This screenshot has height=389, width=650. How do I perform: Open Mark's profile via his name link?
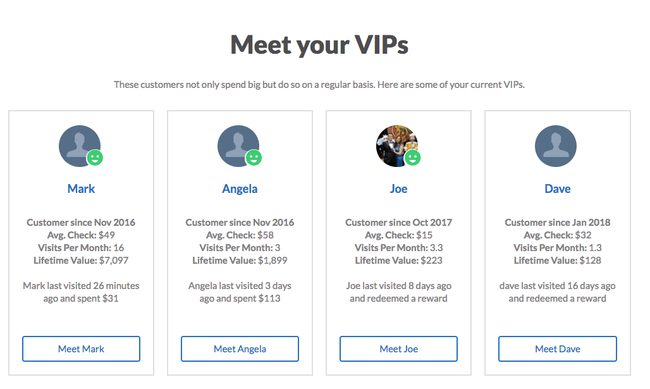pyautogui.click(x=80, y=188)
